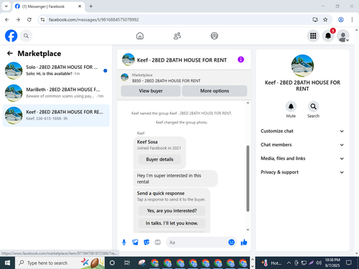Open Buyer details for Keef Sosa
The width and height of the screenshot is (359, 269).
[x=159, y=159]
